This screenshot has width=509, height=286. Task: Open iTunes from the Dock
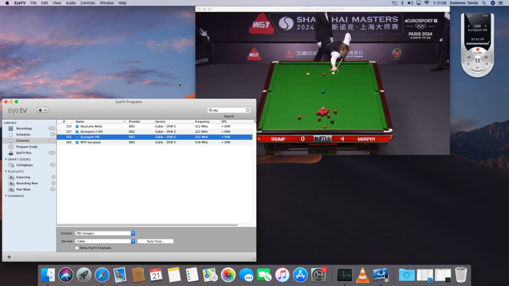(282, 275)
